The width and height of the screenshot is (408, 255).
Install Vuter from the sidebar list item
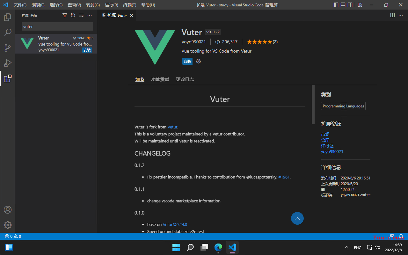point(87,50)
